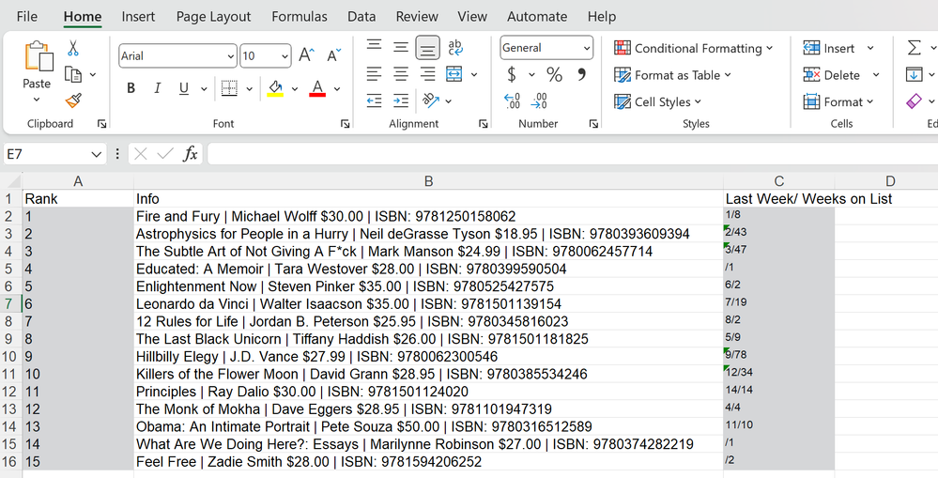
Task: Click the Paste clipboard icon
Action: click(38, 57)
